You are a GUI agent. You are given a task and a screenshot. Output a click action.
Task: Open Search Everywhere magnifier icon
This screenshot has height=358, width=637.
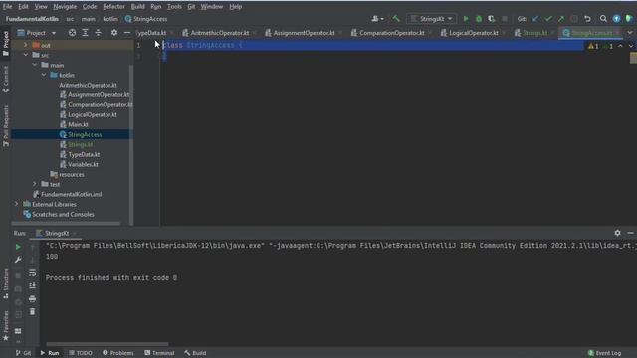click(x=603, y=19)
